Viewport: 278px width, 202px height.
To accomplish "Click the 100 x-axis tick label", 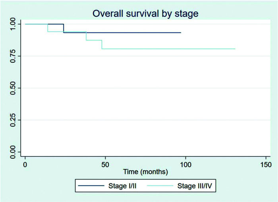I will point(185,164).
